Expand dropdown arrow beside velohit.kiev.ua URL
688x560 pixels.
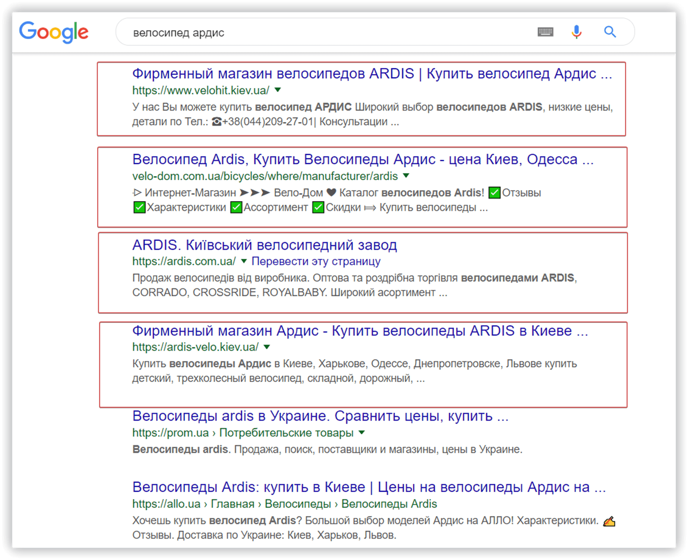278,90
